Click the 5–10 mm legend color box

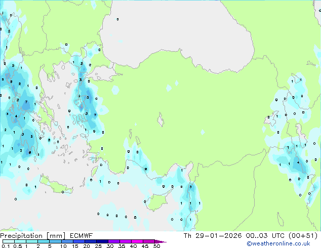click(x=55, y=241)
